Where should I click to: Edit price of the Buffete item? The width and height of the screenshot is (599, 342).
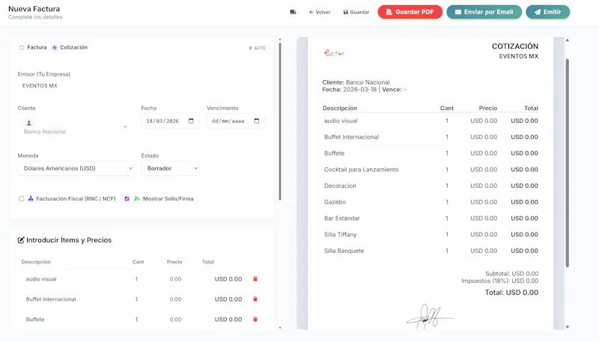tap(175, 320)
